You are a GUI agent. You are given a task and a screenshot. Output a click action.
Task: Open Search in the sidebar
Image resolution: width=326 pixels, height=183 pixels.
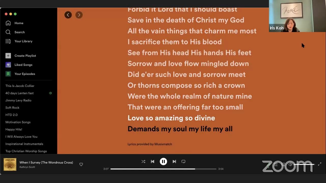[x=15, y=32]
